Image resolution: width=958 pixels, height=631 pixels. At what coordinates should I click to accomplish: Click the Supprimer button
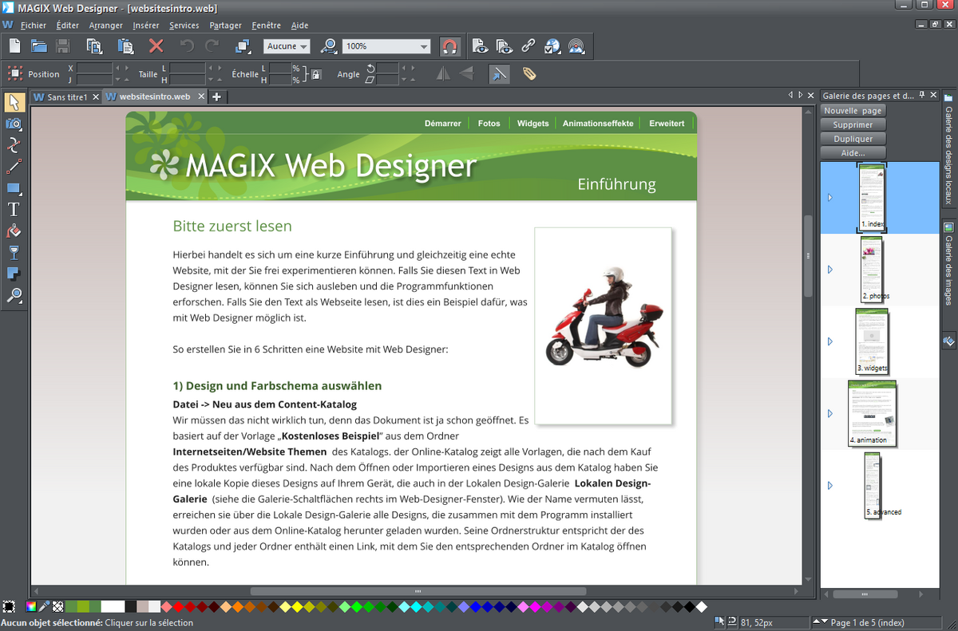(x=853, y=124)
